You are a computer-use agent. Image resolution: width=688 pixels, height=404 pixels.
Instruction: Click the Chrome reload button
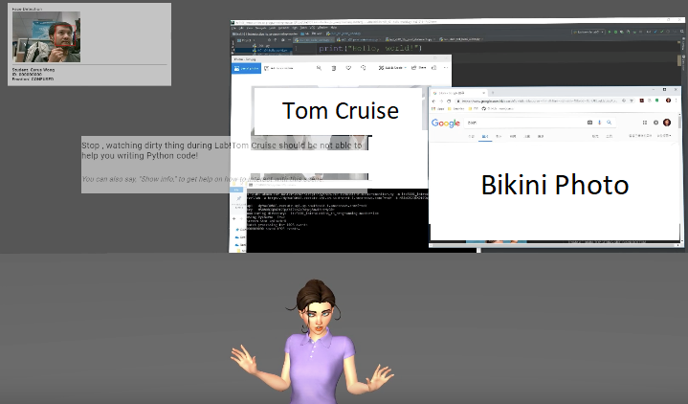click(x=449, y=101)
